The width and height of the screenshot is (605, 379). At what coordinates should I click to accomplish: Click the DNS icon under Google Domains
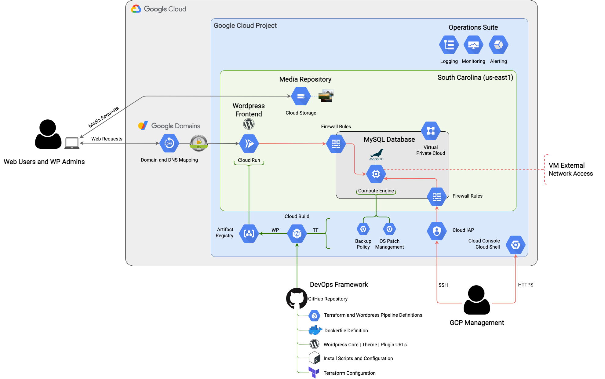[x=169, y=143]
